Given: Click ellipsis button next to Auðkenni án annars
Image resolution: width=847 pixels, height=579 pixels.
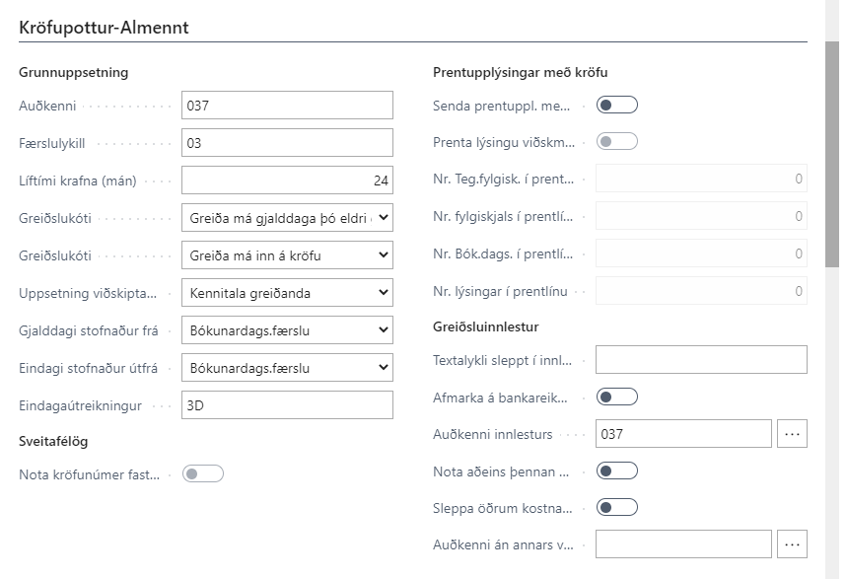Looking at the screenshot, I should click(793, 544).
